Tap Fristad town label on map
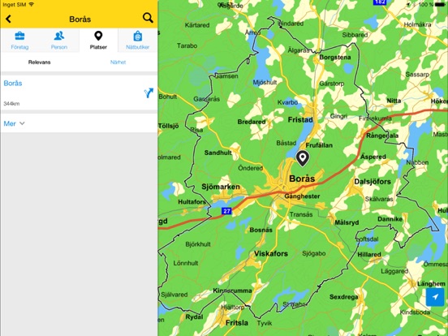 [x=300, y=120]
